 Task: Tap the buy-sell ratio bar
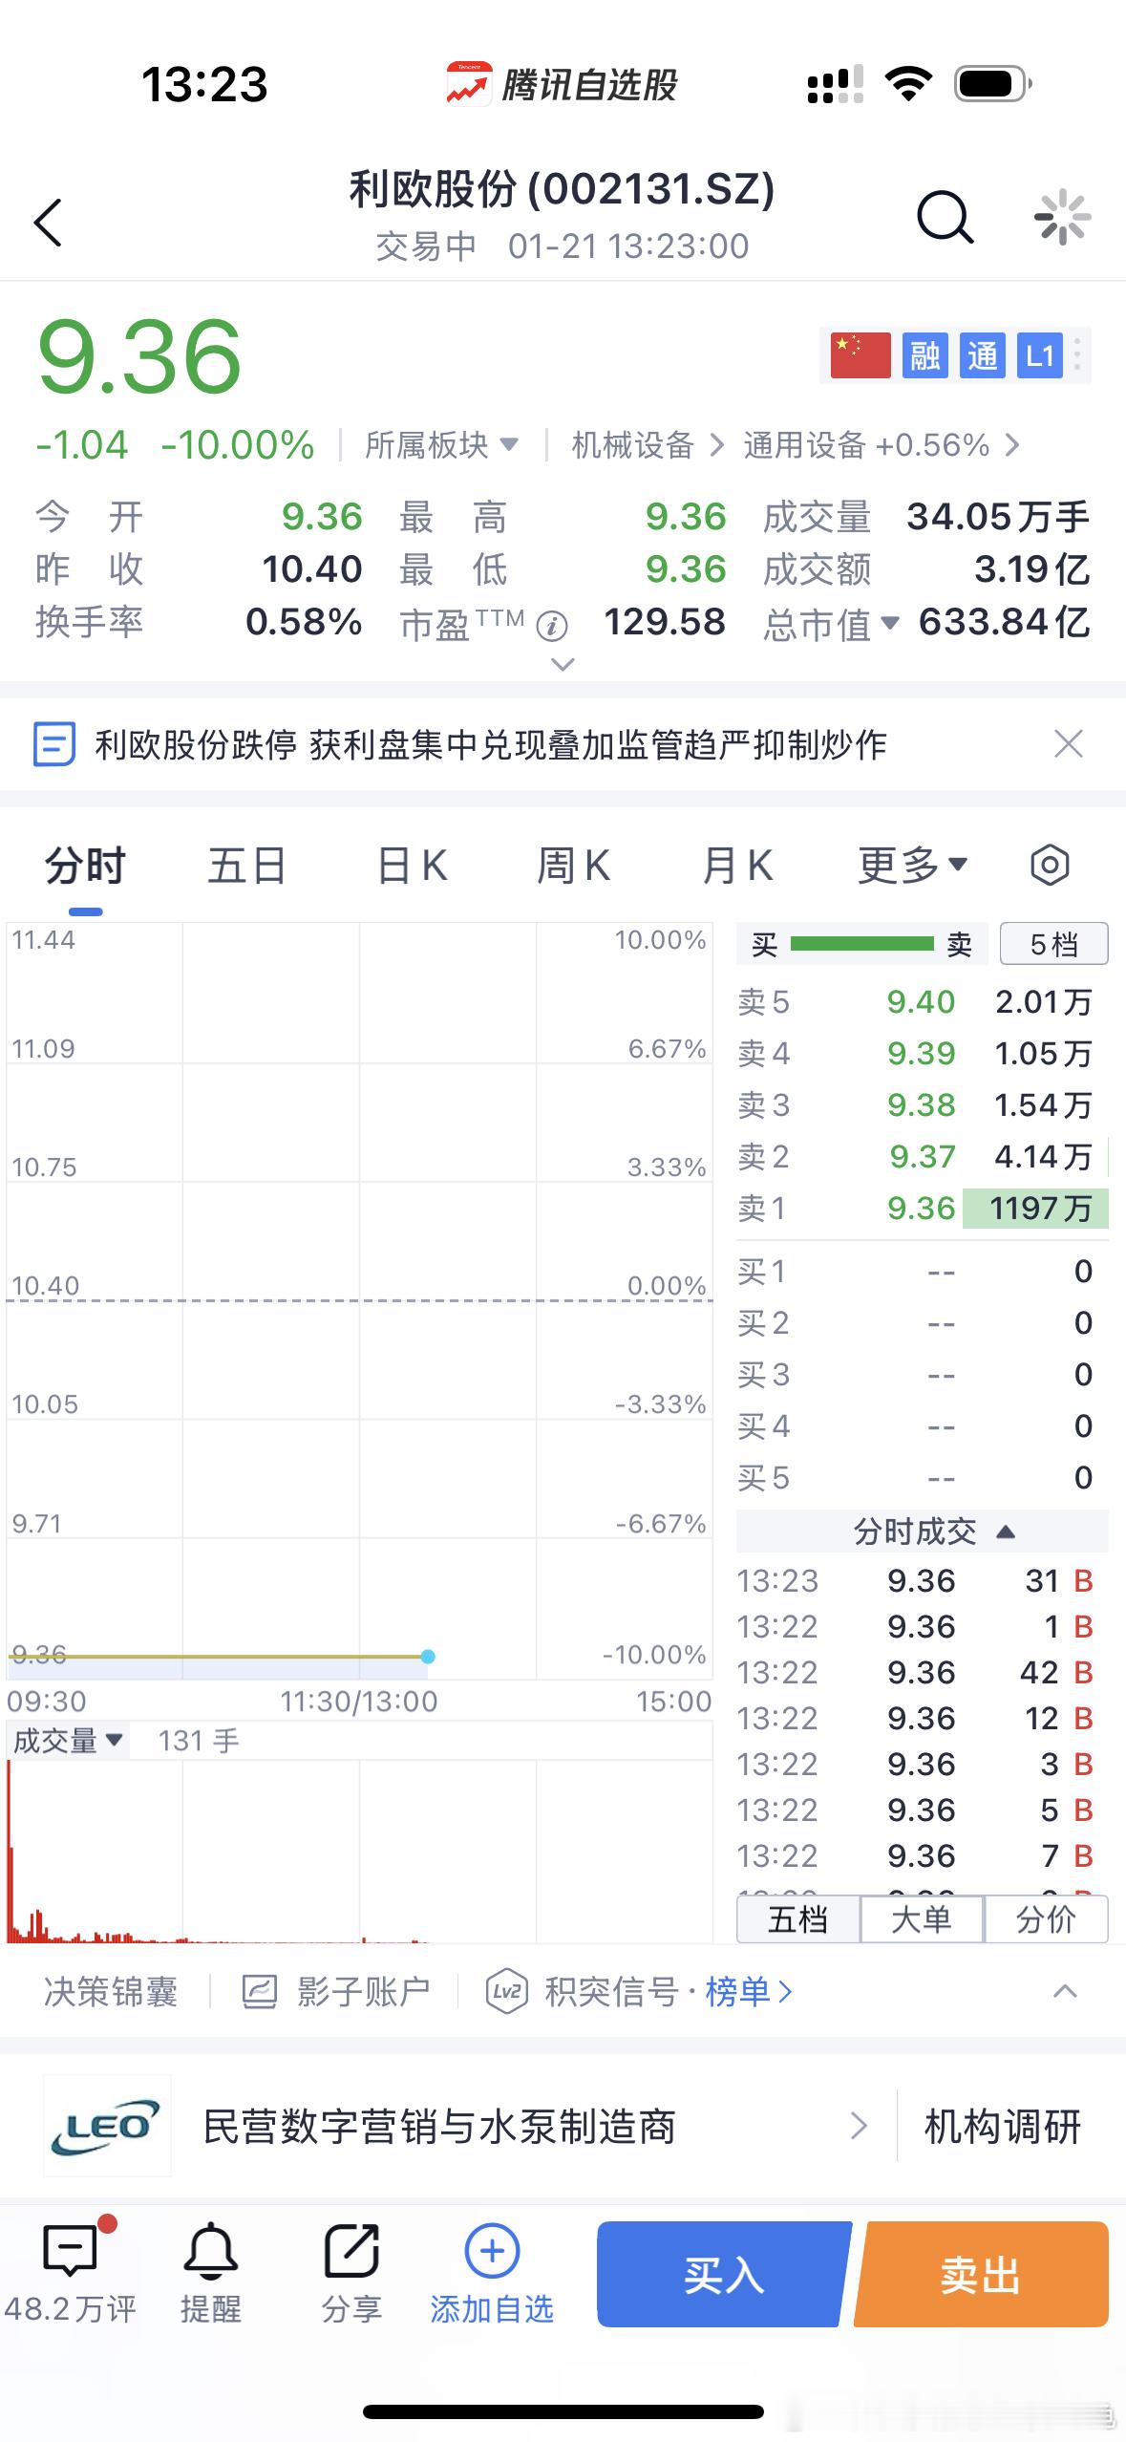[x=862, y=944]
